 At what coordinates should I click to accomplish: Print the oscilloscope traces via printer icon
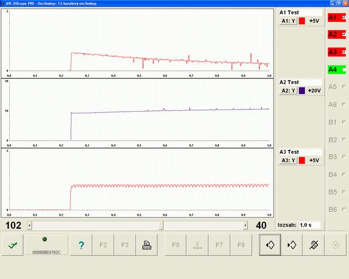147,245
